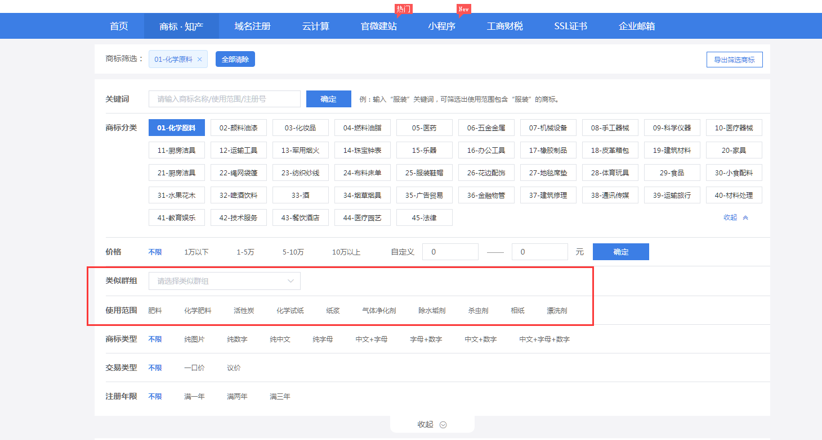
Task: Choose 满三年 registration age
Action: click(280, 397)
